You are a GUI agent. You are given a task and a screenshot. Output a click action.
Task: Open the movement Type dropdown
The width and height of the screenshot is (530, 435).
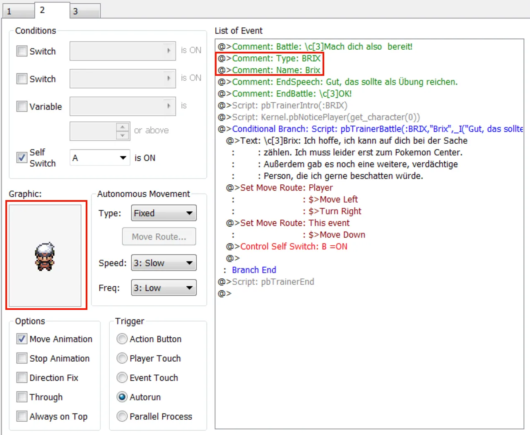pyautogui.click(x=164, y=213)
